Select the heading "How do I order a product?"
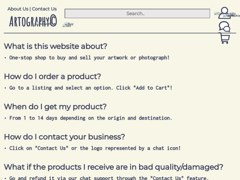This screenshot has width=240, height=180. coord(52,76)
